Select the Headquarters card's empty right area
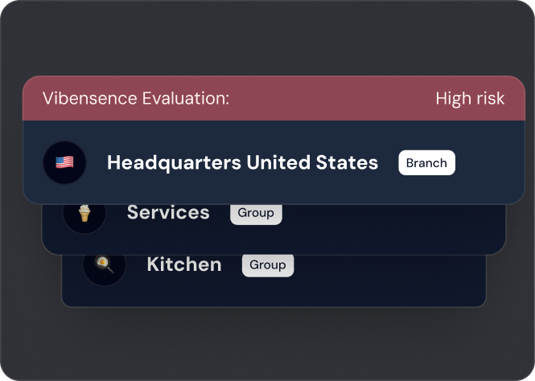 coord(489,162)
